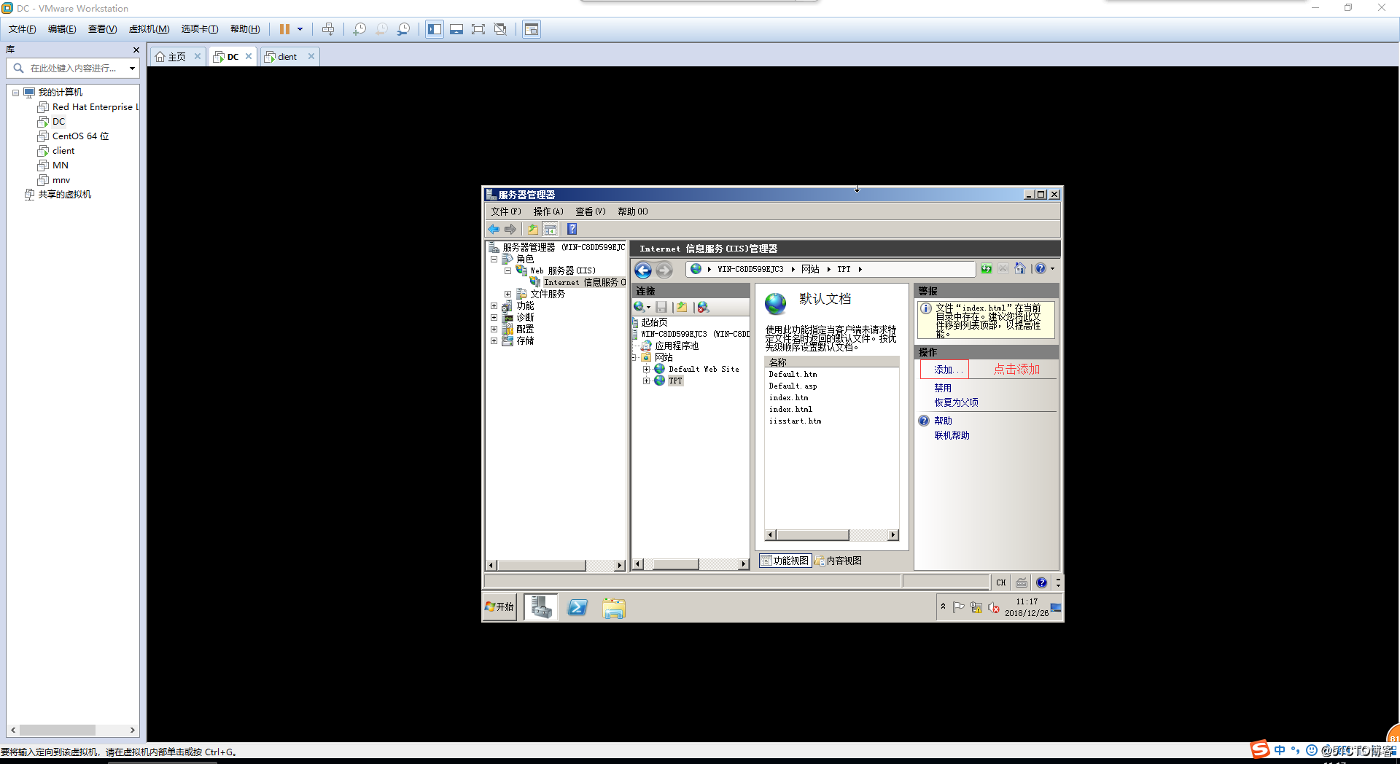The width and height of the screenshot is (1400, 764).
Task: Click 禁用 in the actions pane
Action: (943, 388)
